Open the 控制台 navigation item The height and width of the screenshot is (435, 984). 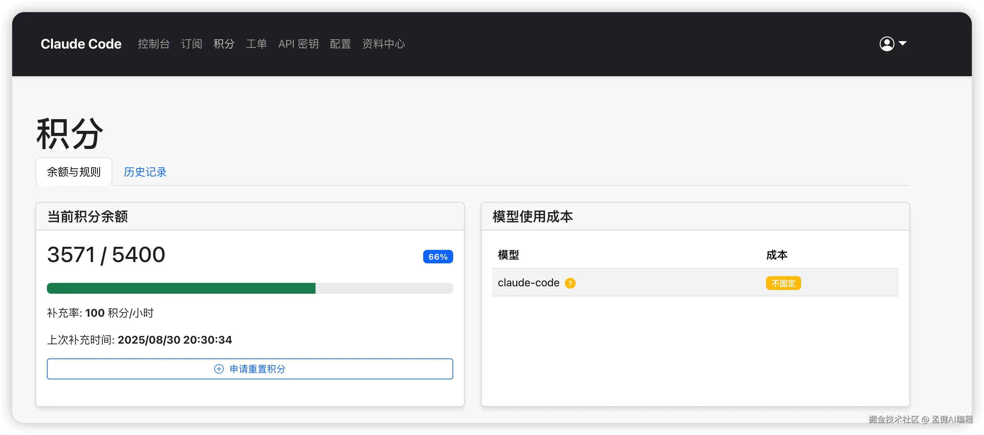click(154, 44)
